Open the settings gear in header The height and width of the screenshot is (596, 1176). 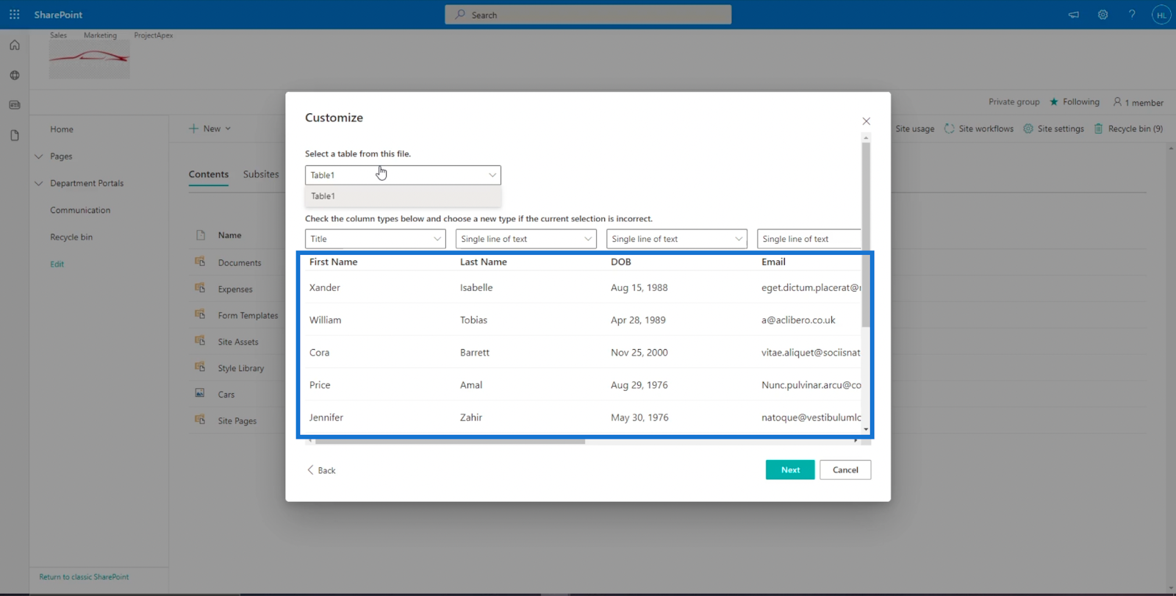pyautogui.click(x=1102, y=15)
